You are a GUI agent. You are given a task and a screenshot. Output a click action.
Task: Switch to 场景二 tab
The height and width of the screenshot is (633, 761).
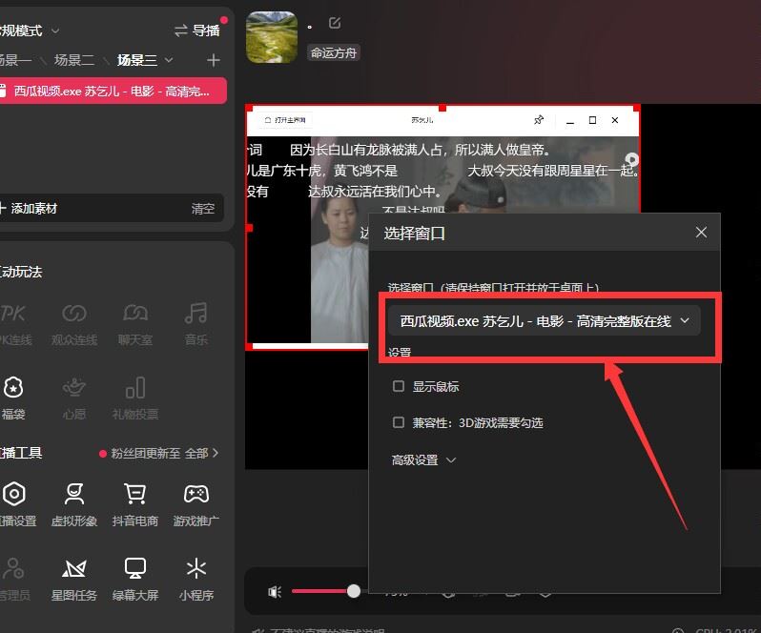74,60
